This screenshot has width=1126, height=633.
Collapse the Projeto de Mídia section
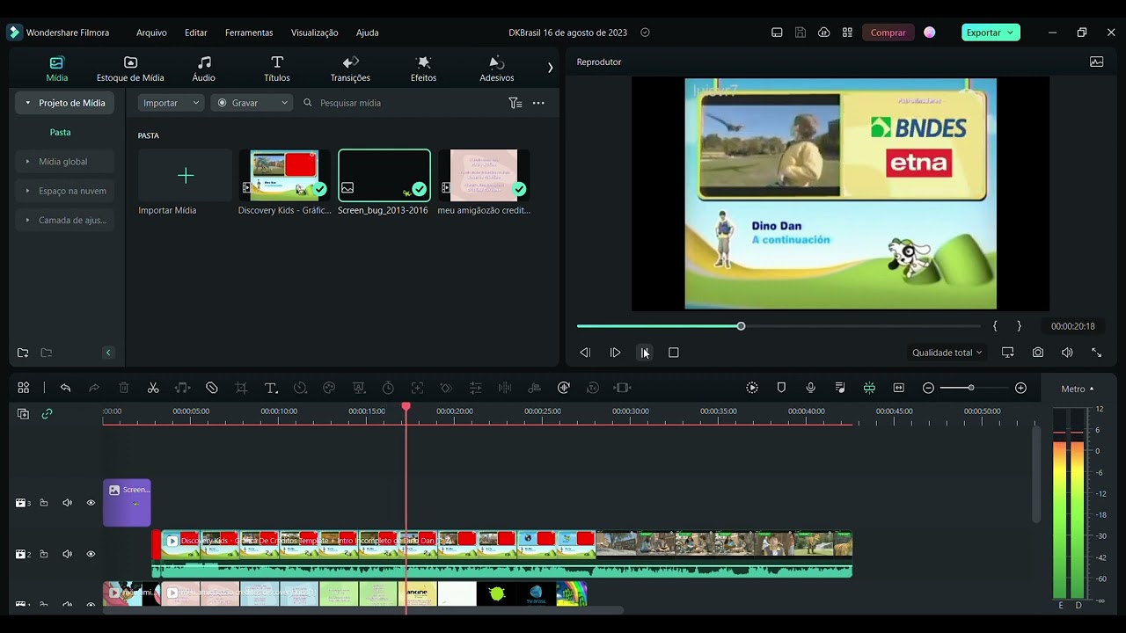pos(27,103)
